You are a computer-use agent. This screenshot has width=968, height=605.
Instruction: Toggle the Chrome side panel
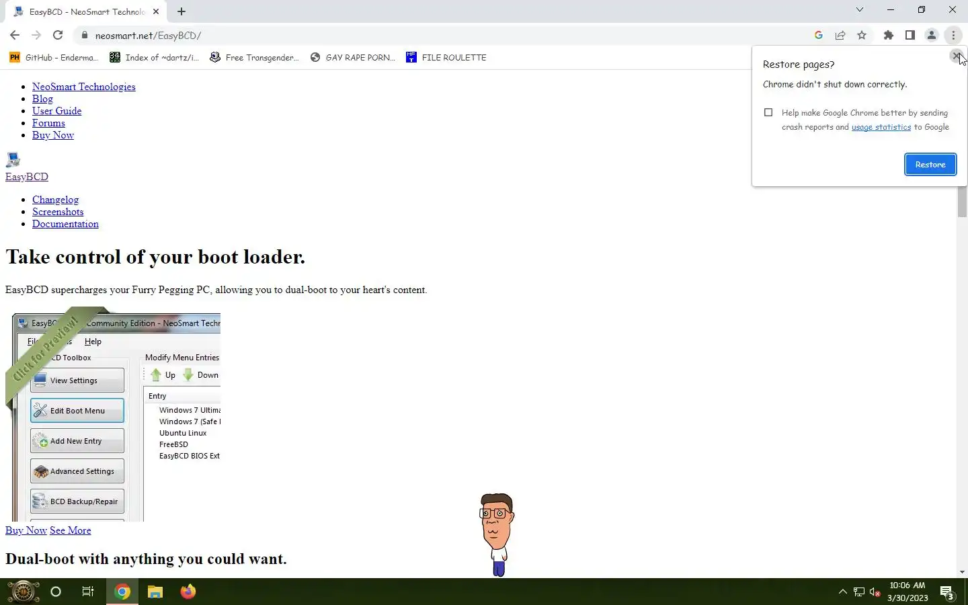(910, 35)
